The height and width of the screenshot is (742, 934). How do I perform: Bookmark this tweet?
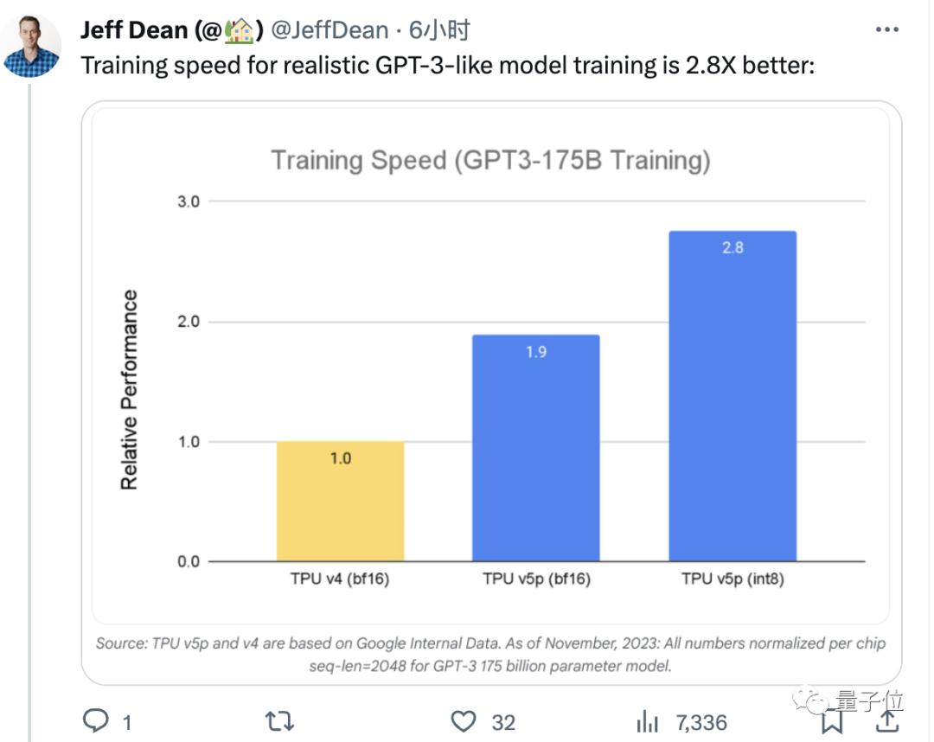tap(832, 720)
